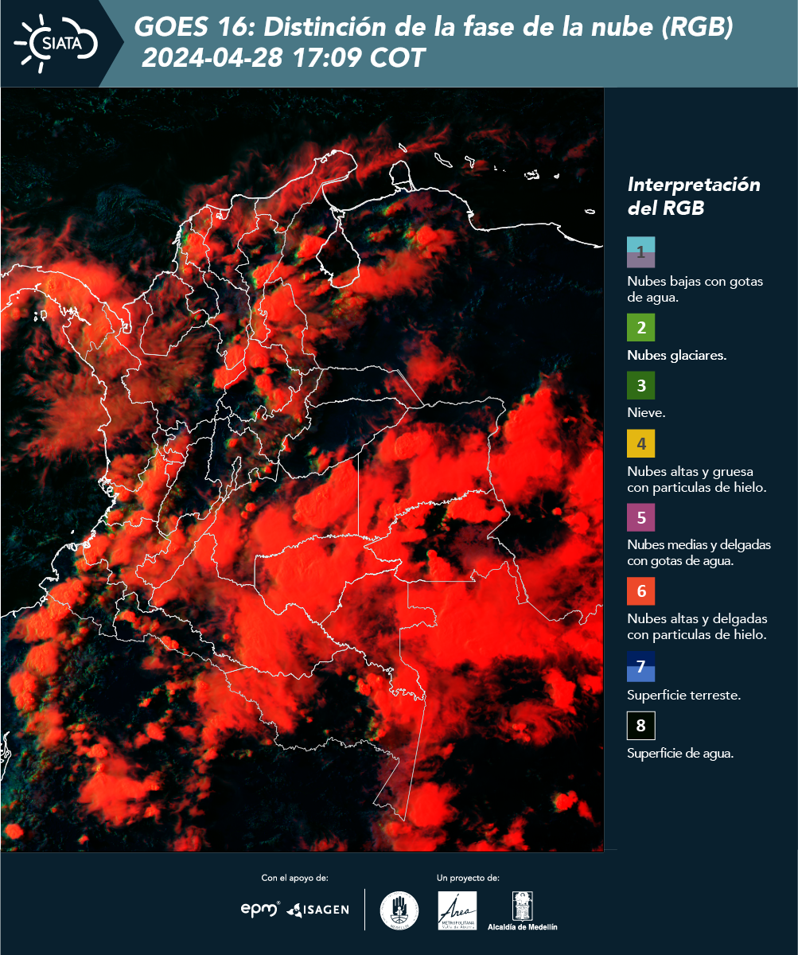Click legend swatch number 1 for low clouds
The image size is (798, 955).
(640, 251)
